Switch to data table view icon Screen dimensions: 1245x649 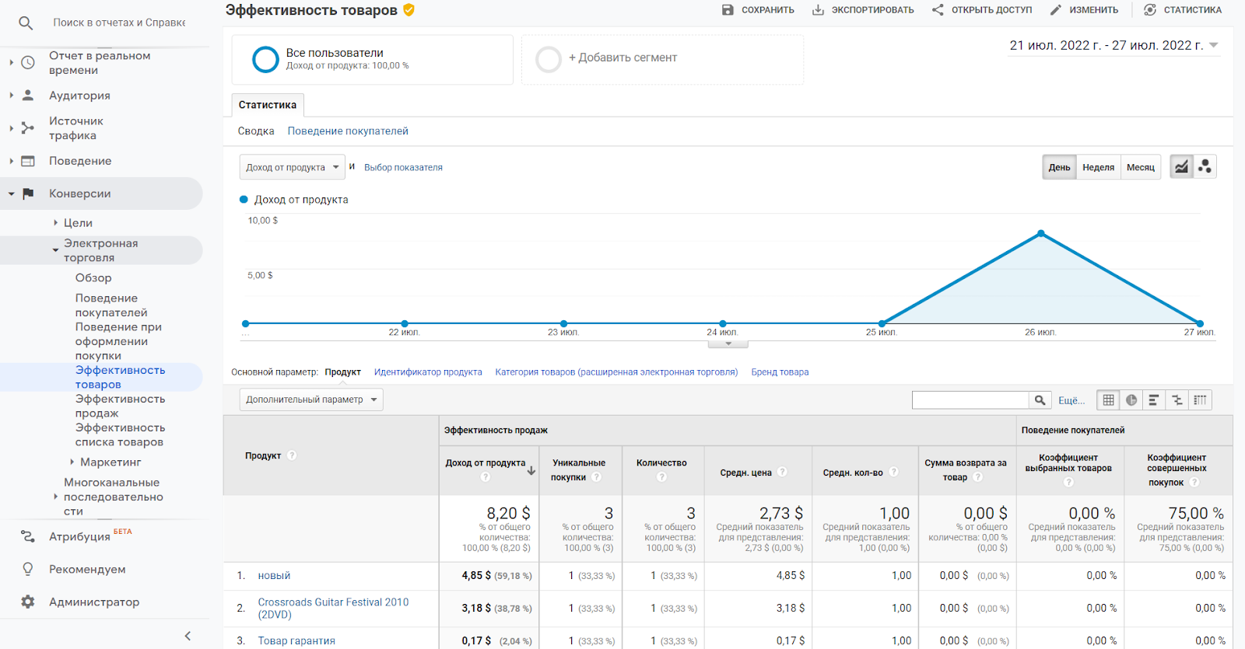tap(1109, 400)
